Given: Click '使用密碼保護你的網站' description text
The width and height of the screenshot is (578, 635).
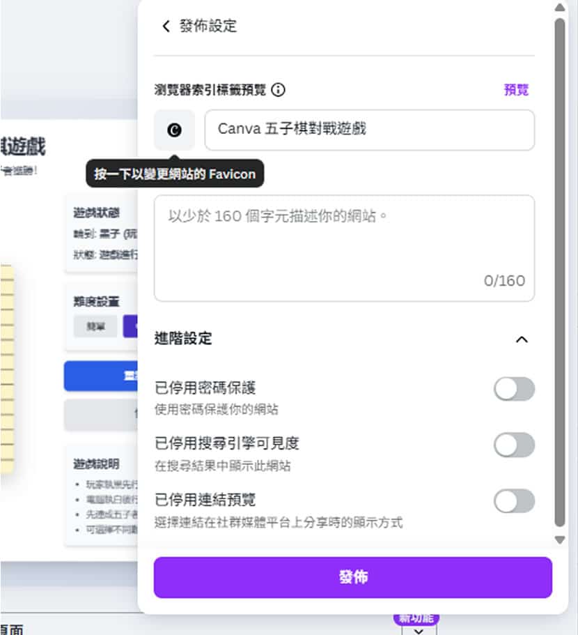Looking at the screenshot, I should click(x=217, y=409).
